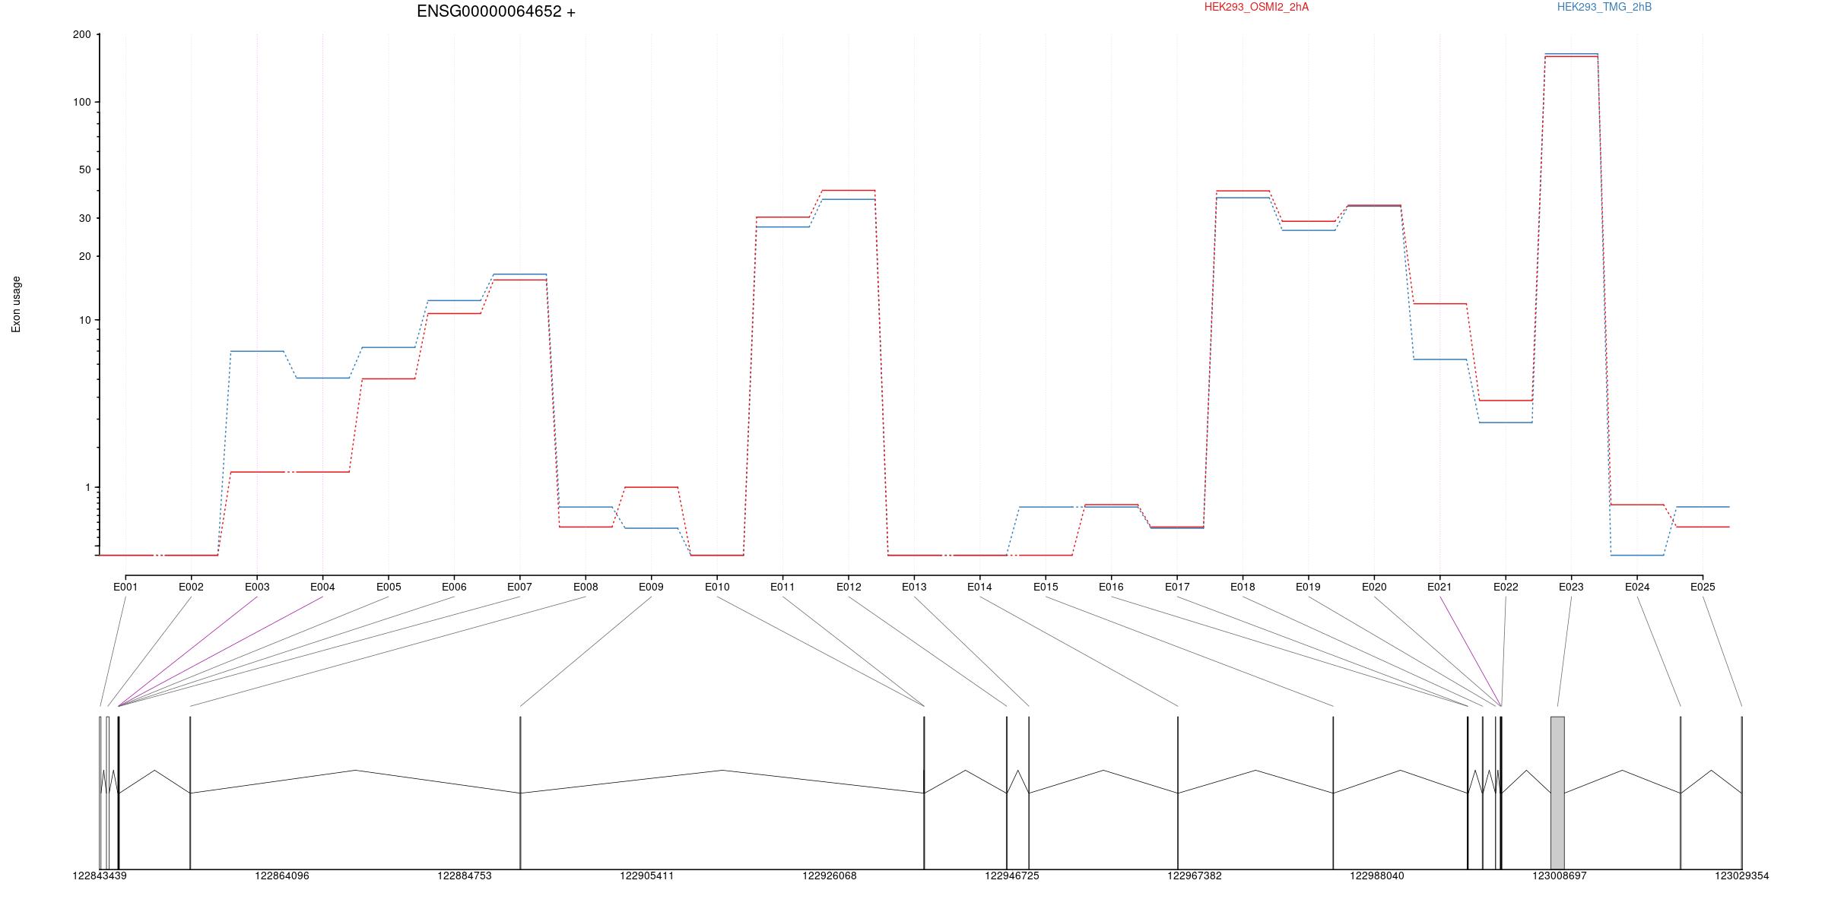1825x912 pixels.
Task: Click exon label E015
Action: (x=1046, y=587)
